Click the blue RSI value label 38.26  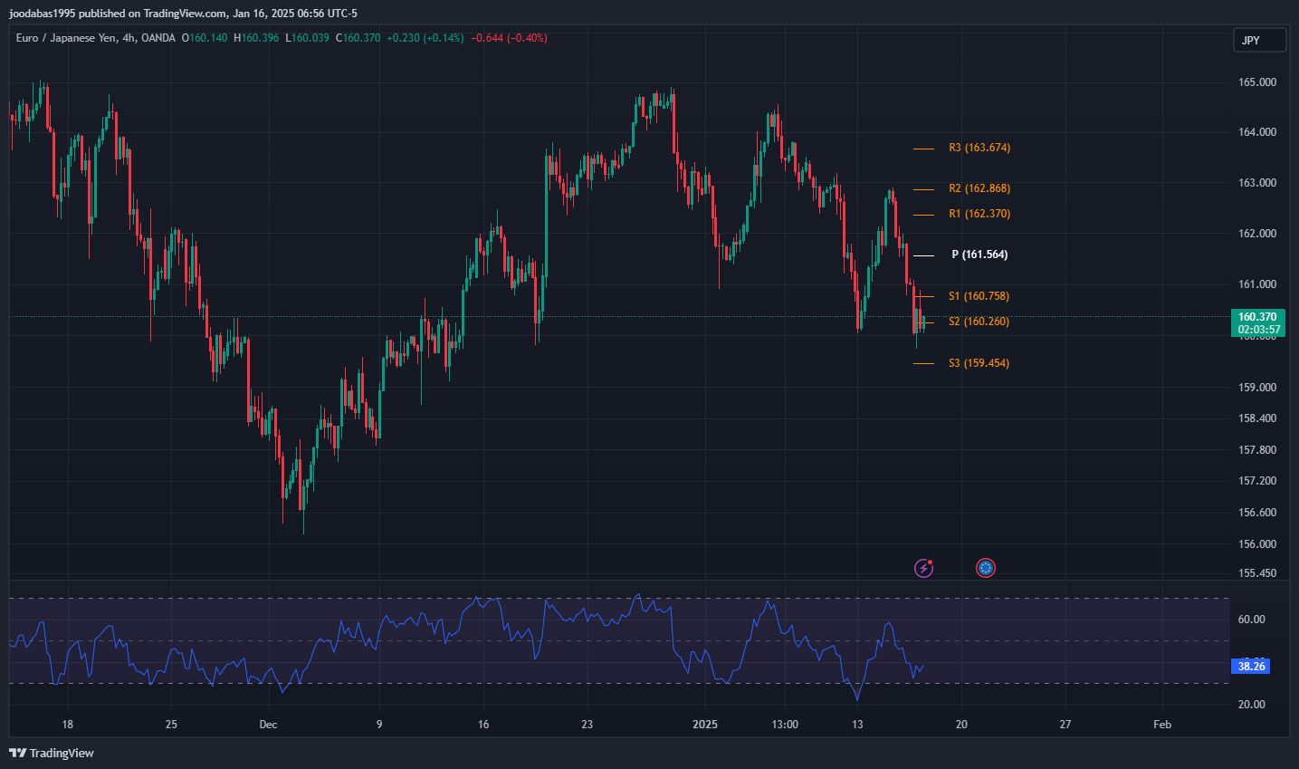pyautogui.click(x=1251, y=667)
